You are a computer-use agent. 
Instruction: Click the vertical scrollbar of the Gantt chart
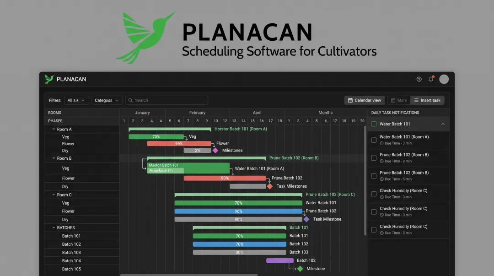pos(365,180)
